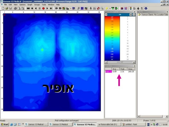
Task: Jump to the first frame
Action: coord(28,8)
